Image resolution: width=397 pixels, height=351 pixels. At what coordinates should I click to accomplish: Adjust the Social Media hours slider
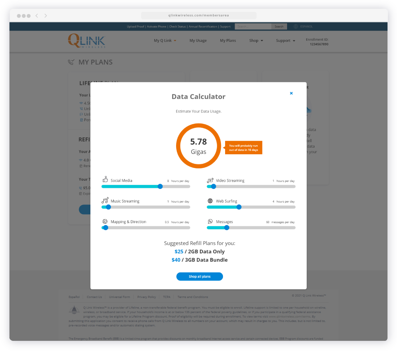point(160,187)
